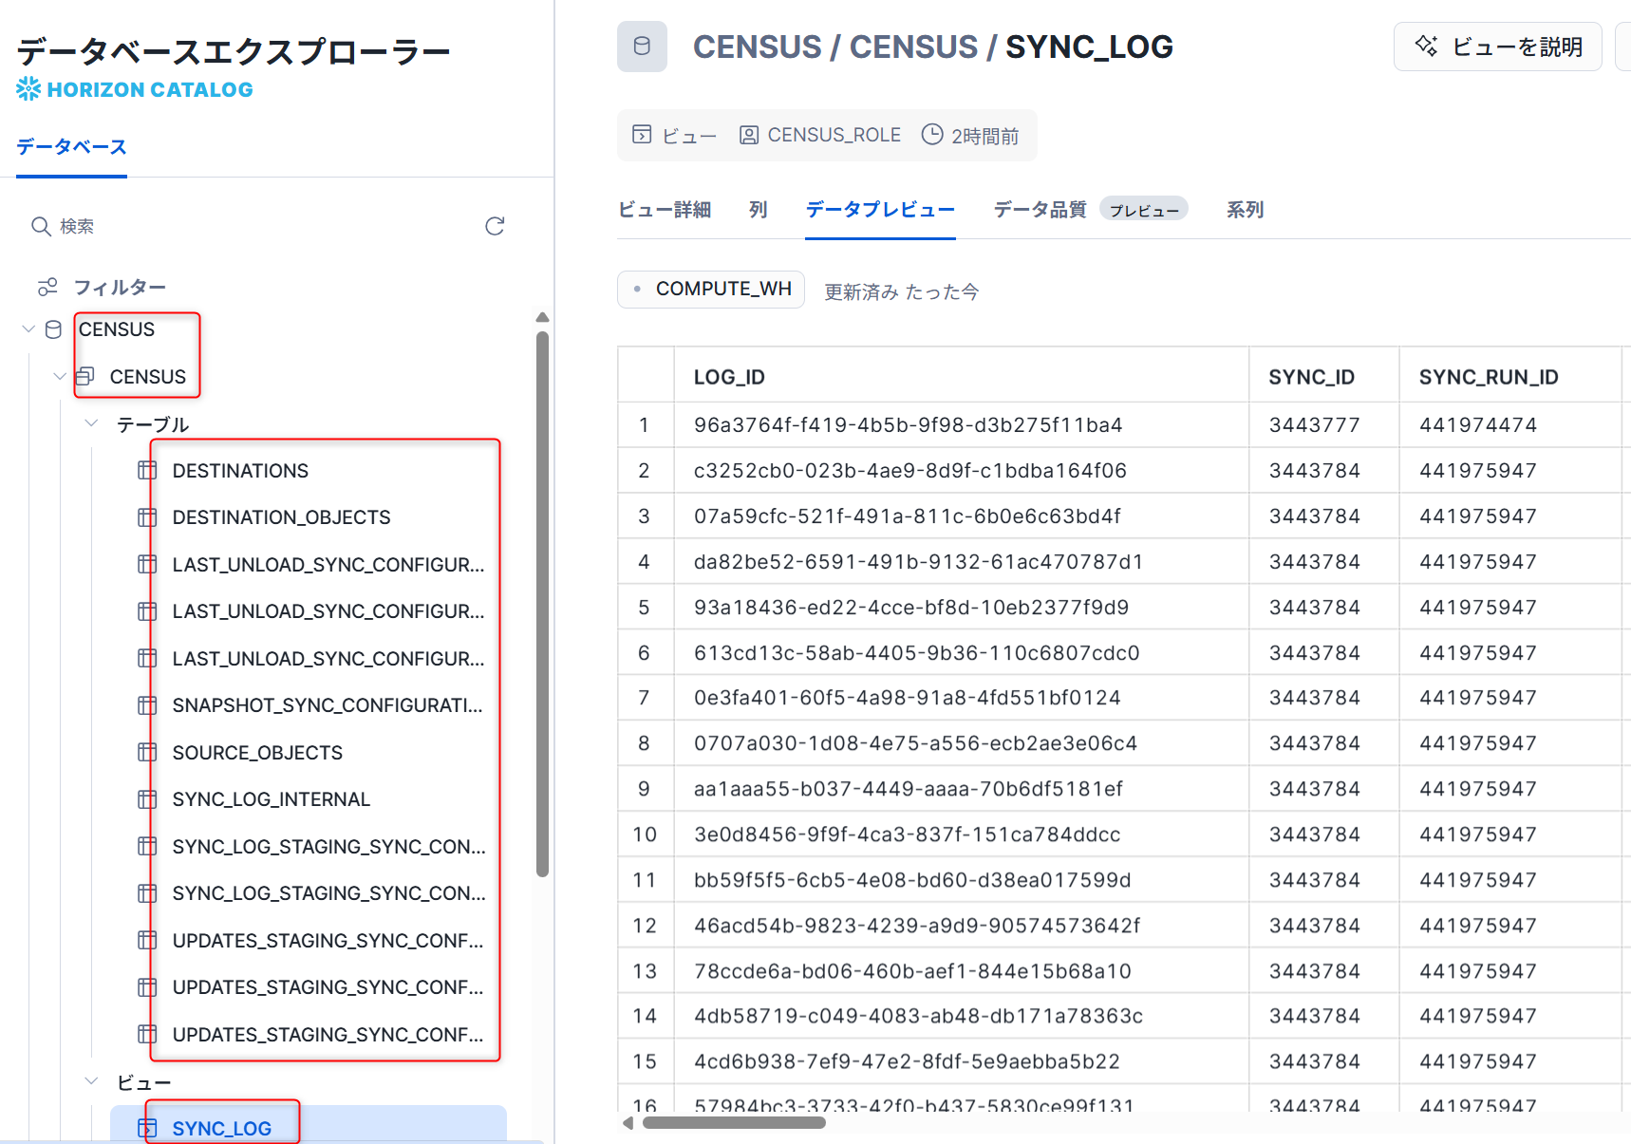Select the SYNC_LOG view in tree

tap(221, 1128)
